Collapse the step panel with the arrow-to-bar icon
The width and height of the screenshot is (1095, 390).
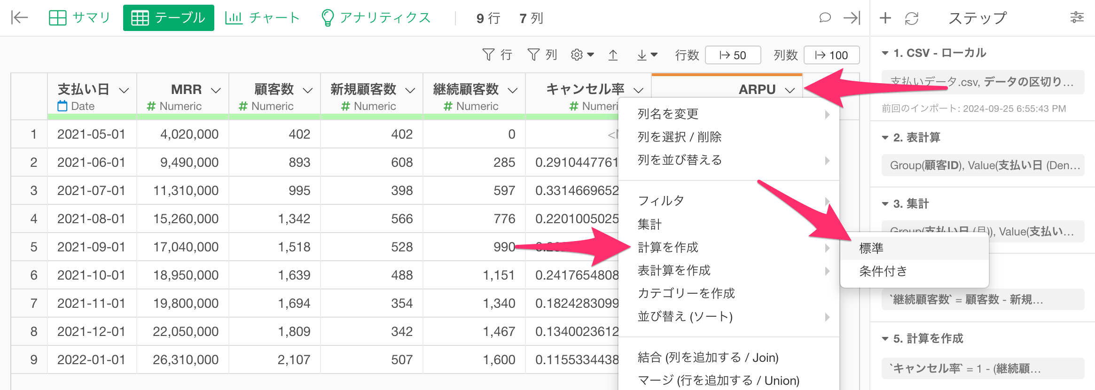852,18
